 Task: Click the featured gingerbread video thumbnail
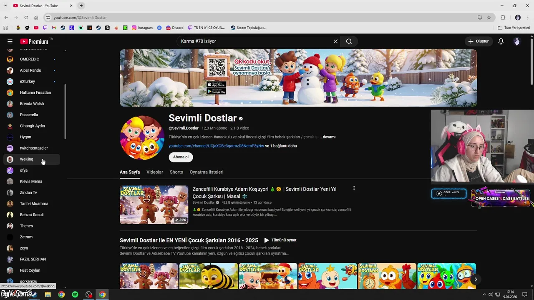[x=154, y=205]
